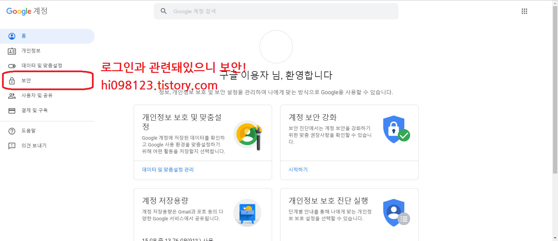Click the profile picture circle

tap(276, 47)
